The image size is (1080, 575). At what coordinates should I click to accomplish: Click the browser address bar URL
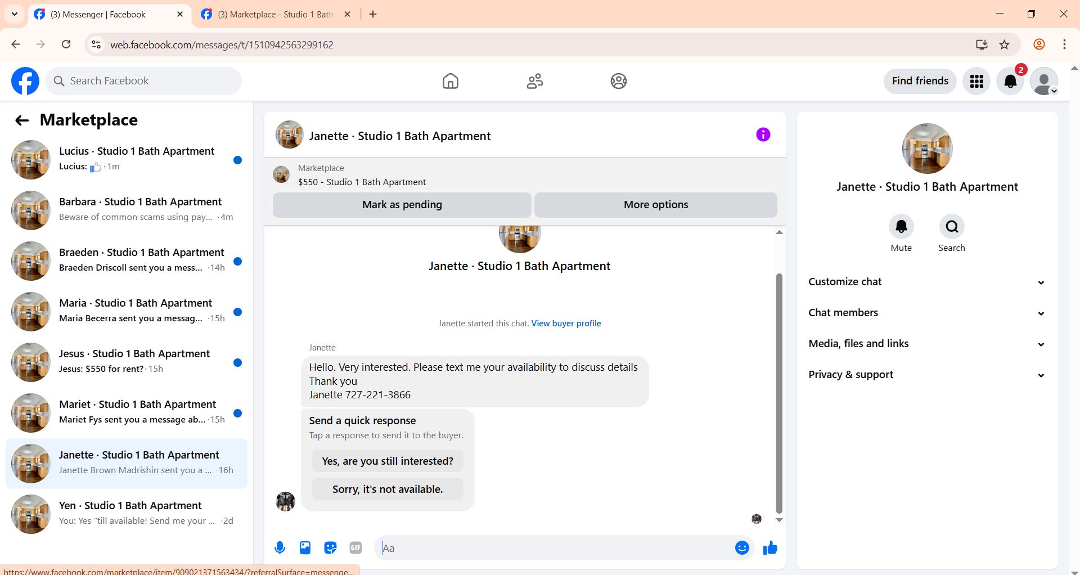[222, 44]
